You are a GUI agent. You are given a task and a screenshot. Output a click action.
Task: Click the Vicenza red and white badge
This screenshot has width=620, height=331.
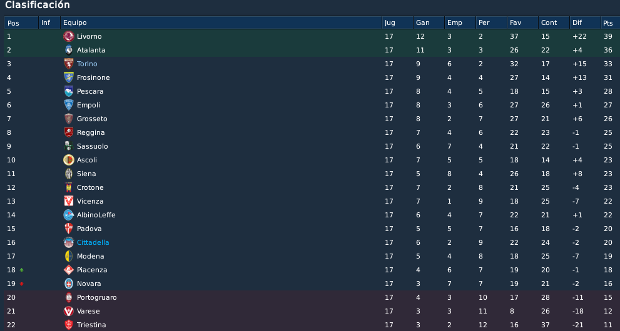click(x=69, y=201)
